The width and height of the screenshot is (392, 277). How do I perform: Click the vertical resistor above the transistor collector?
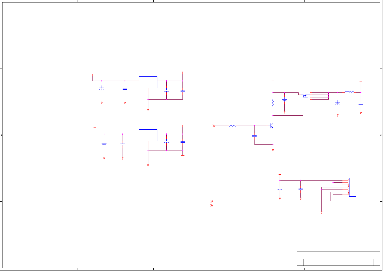click(273, 103)
